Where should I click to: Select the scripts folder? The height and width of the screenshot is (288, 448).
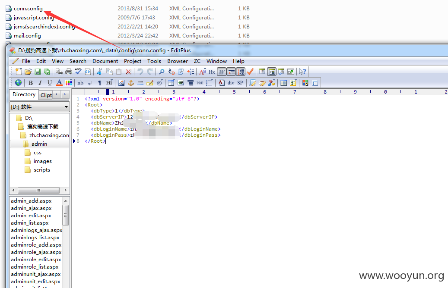(x=42, y=170)
